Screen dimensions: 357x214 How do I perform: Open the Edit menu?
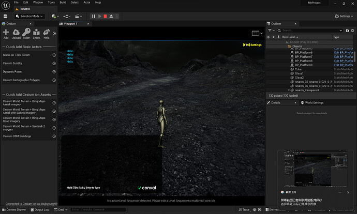(x=26, y=3)
